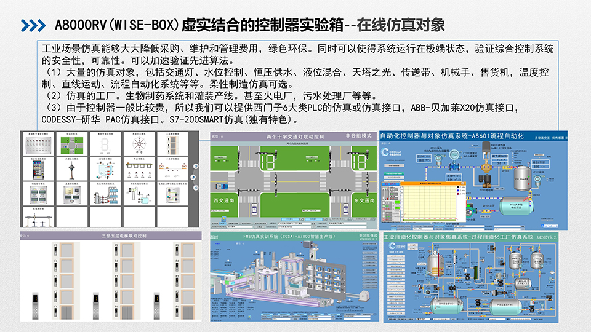Click the 西交通岗 label on traffic simulation
591x332 pixels.
[225, 201]
